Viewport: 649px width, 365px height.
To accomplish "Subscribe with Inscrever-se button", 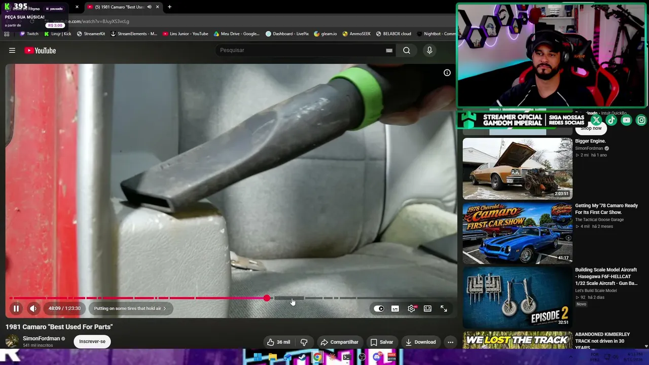I will pyautogui.click(x=92, y=342).
